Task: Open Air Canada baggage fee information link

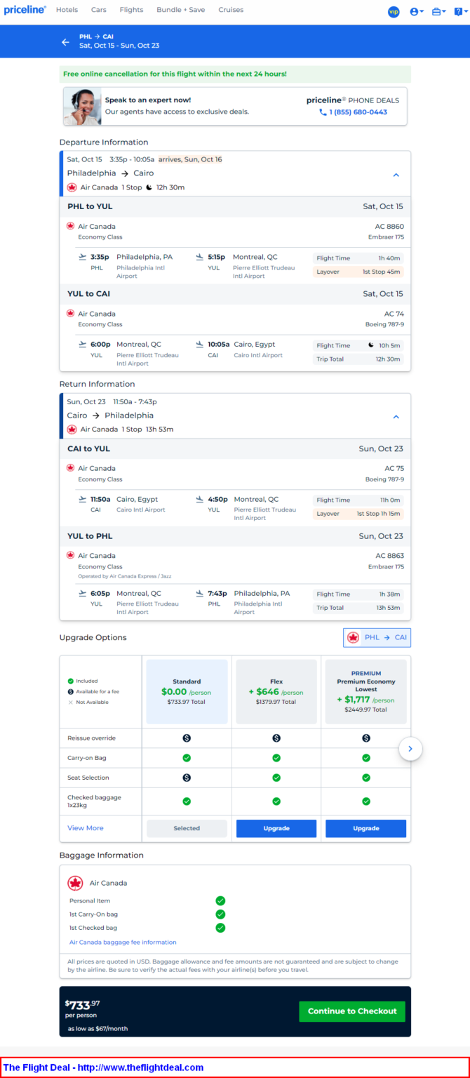Action: 123,942
